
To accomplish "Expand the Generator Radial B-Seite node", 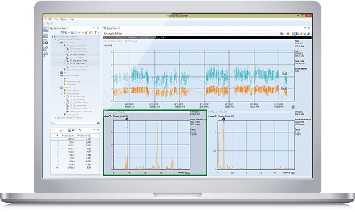I will coord(62,70).
